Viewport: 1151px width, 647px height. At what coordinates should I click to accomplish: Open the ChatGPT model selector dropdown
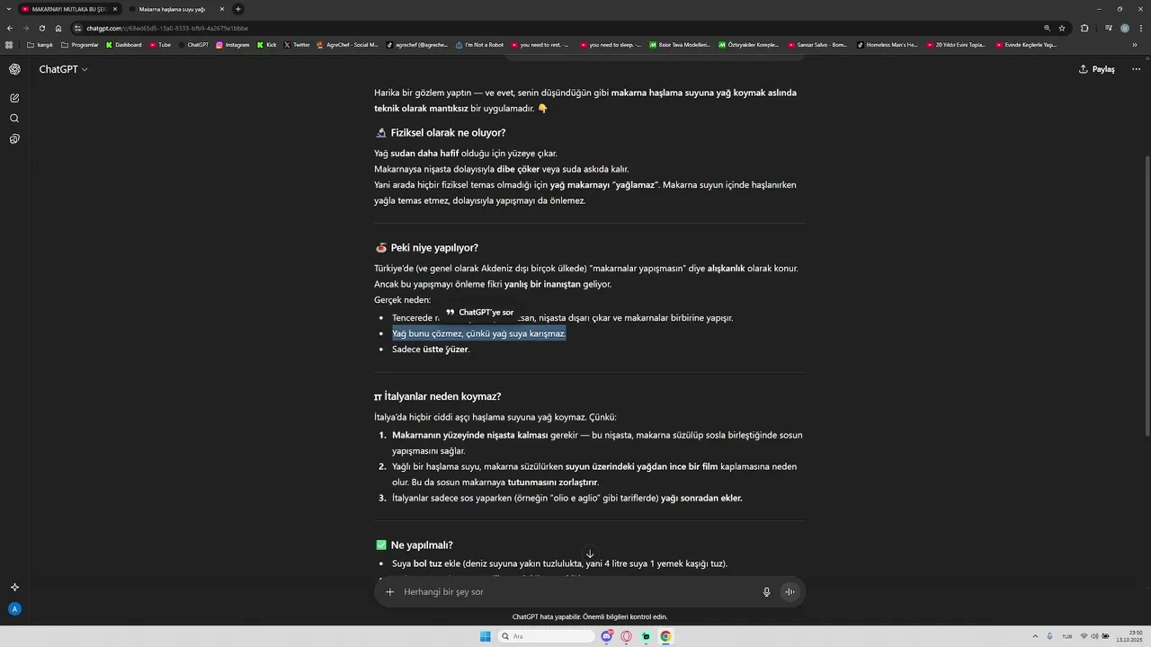click(x=63, y=69)
